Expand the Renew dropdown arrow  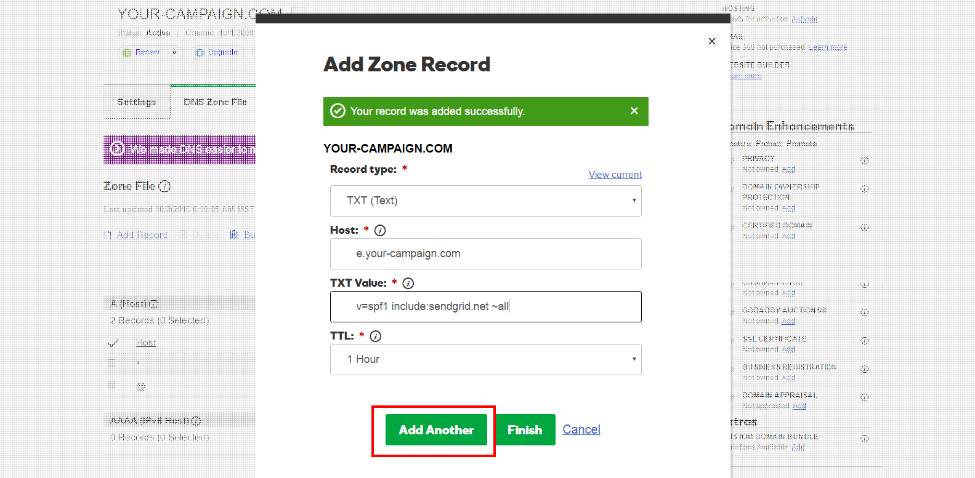pos(174,52)
